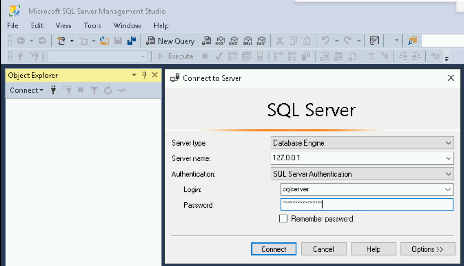Click the New Query toolbar button
Screen dimensions: 464x266
170,41
